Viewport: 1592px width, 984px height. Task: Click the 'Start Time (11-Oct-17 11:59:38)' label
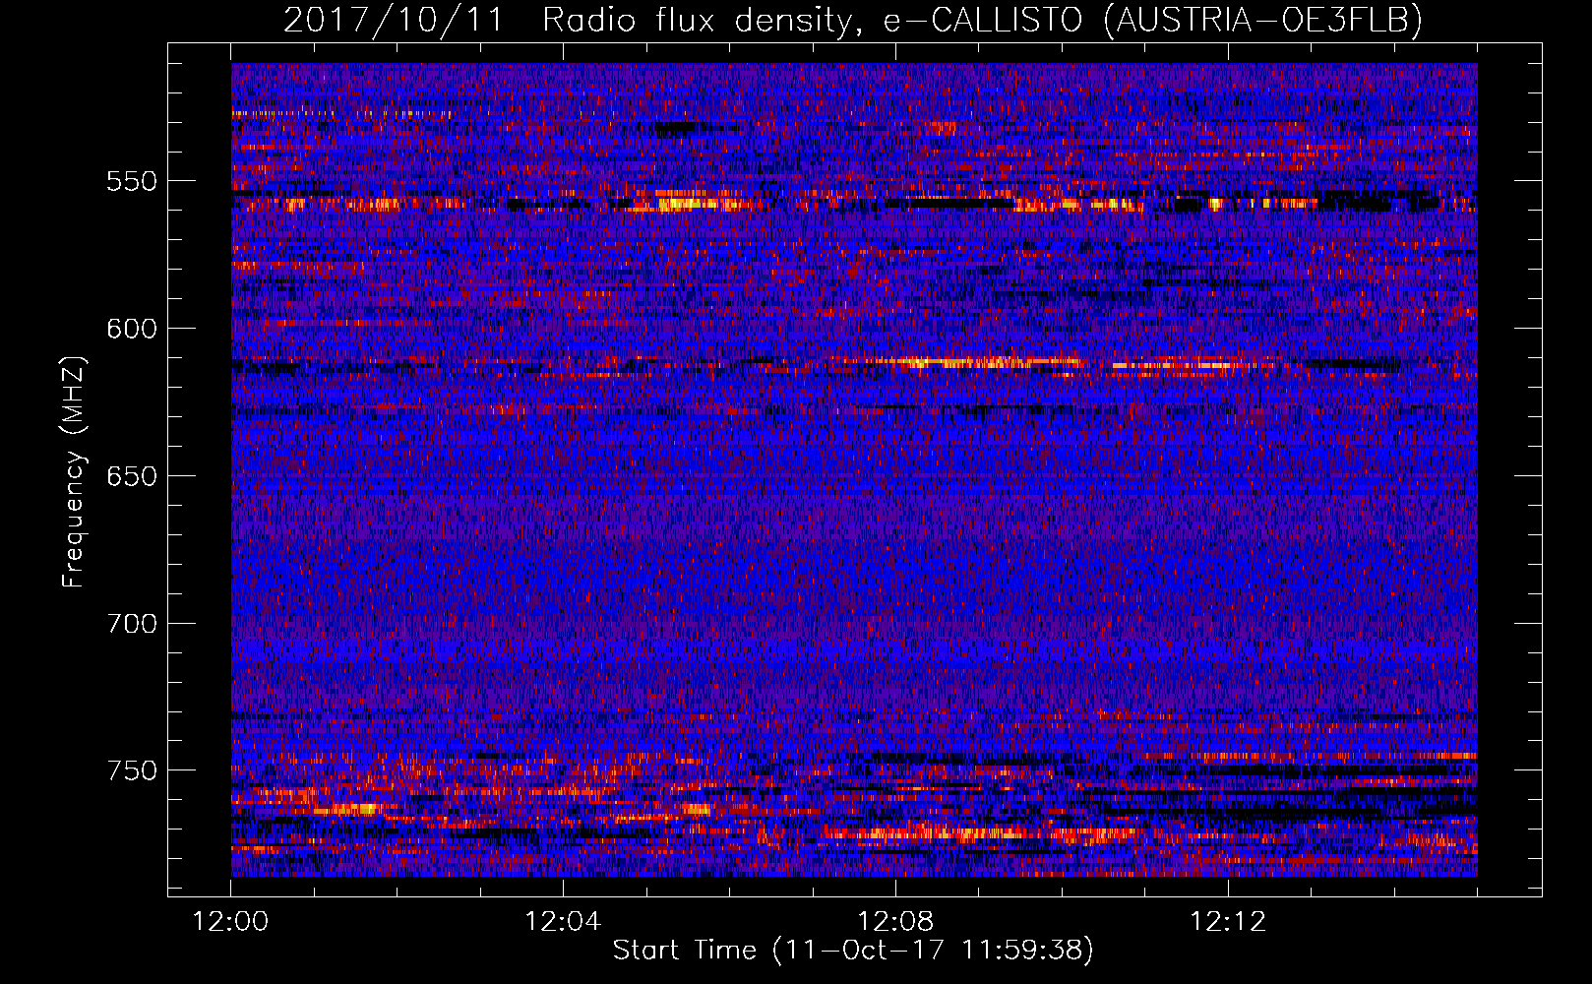tap(853, 951)
